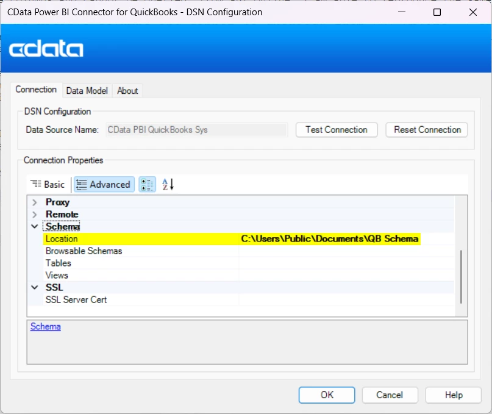Click the Cancel button
The height and width of the screenshot is (414, 492).
(390, 395)
